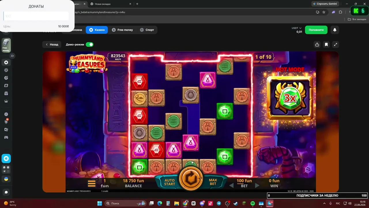Screen dimensions: 369x208
Task: Toggle the Demo-режим switch
Action: click(x=90, y=44)
